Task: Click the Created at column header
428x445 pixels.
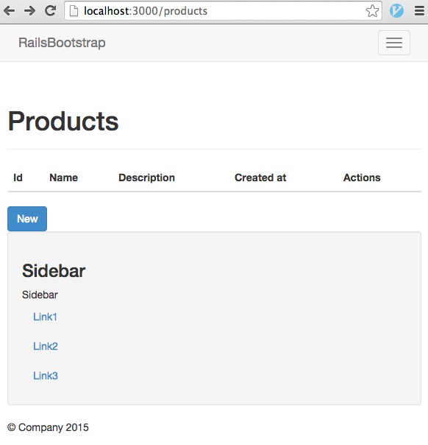Action: coord(260,178)
